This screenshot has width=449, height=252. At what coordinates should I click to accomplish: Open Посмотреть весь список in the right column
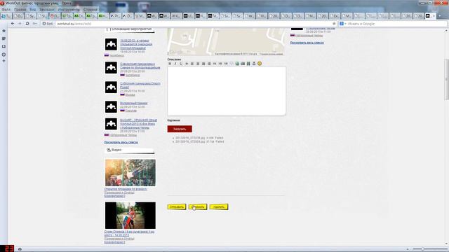coord(307,43)
